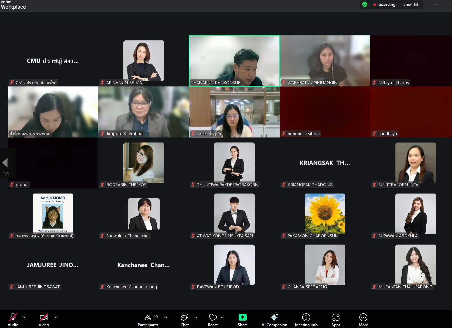
Task: Launch the AI Companion
Action: [274, 320]
